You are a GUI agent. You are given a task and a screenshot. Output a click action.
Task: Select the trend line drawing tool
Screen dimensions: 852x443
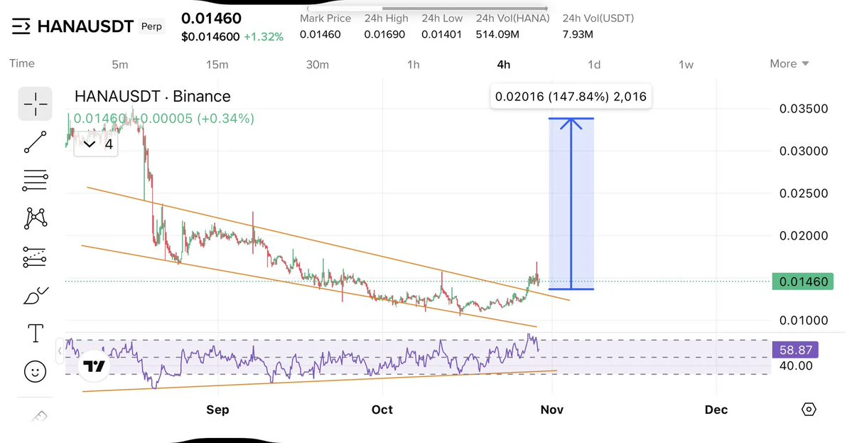click(36, 142)
